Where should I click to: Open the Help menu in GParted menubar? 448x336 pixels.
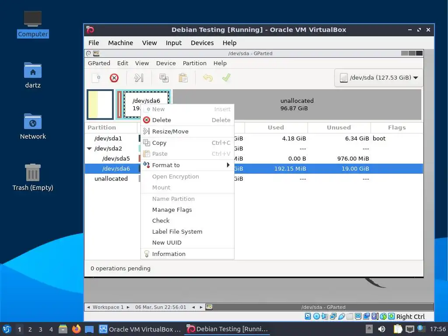click(x=220, y=63)
